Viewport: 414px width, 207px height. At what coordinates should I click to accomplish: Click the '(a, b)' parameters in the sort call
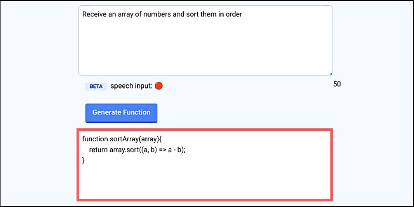pyautogui.click(x=149, y=150)
